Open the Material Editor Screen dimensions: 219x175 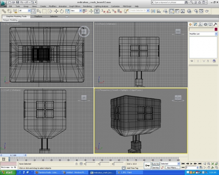coord(189,11)
